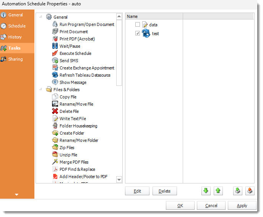
Task: Open the Sharing tab
Action: [x=15, y=59]
